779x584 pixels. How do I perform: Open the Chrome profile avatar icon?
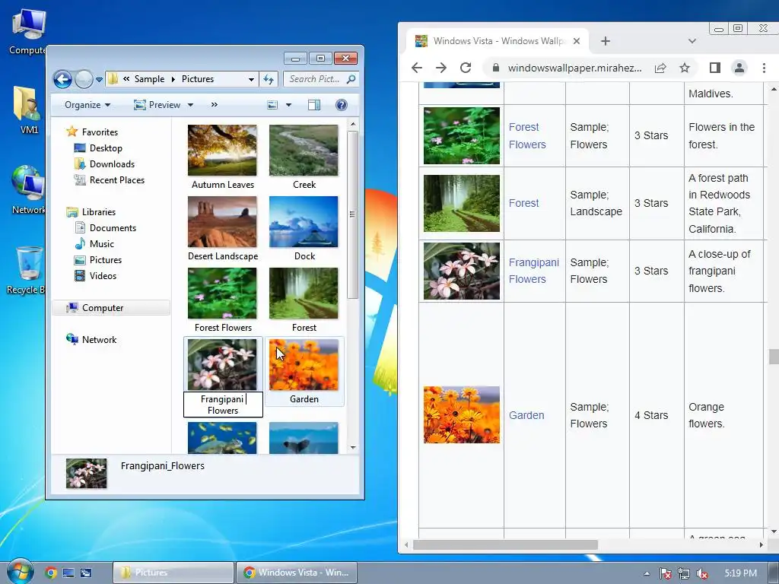pos(739,68)
